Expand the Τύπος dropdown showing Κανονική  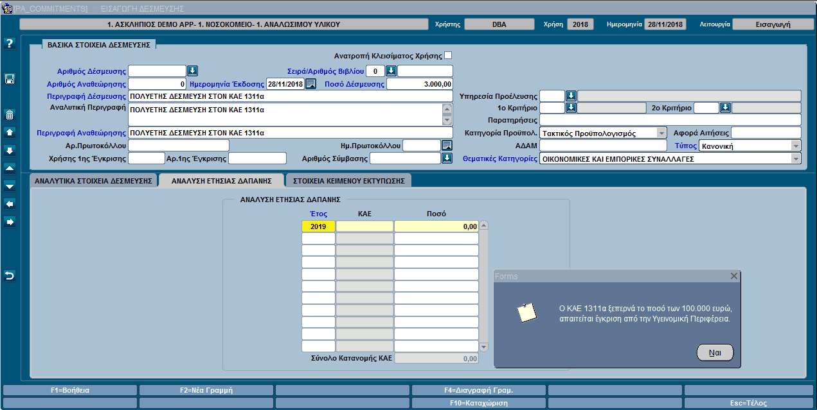[796, 146]
